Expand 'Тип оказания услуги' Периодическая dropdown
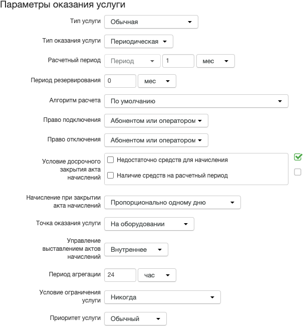 [x=139, y=41]
